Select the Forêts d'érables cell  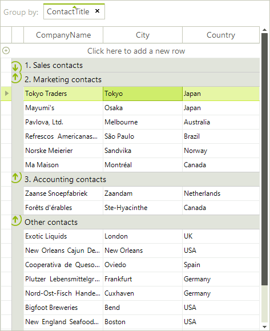pyautogui.click(x=63, y=208)
